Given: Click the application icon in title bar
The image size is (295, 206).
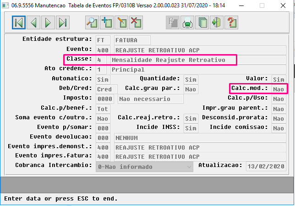Looking at the screenshot, I should click(5, 6).
